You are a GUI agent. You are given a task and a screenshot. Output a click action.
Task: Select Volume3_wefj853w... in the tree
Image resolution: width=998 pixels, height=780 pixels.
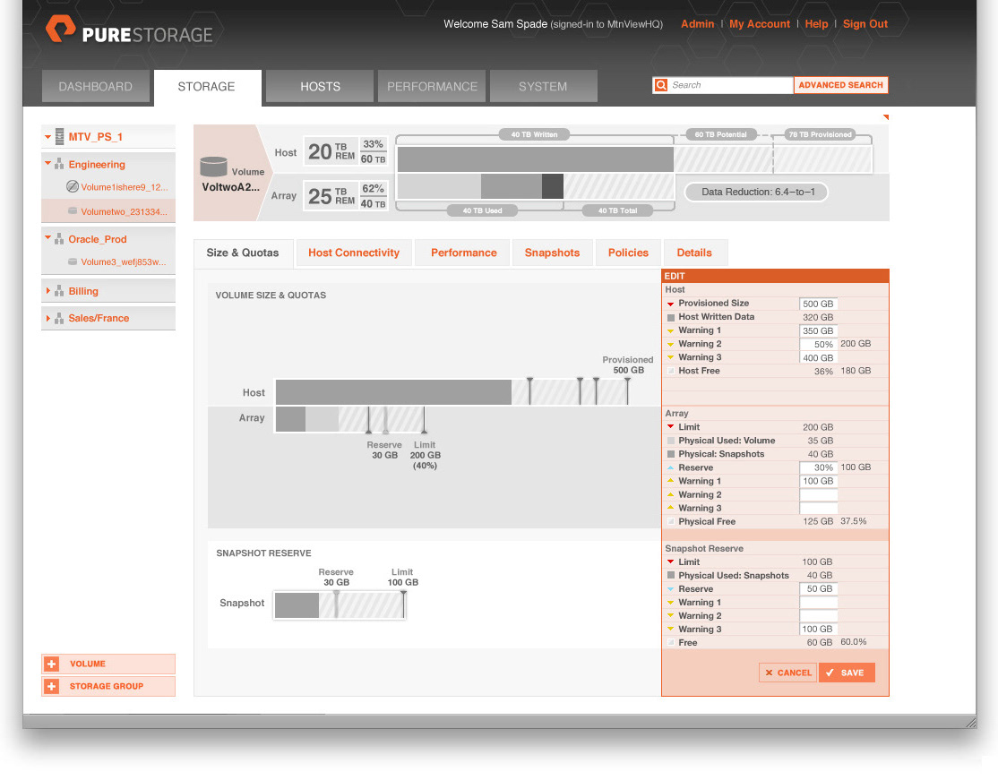pos(123,262)
